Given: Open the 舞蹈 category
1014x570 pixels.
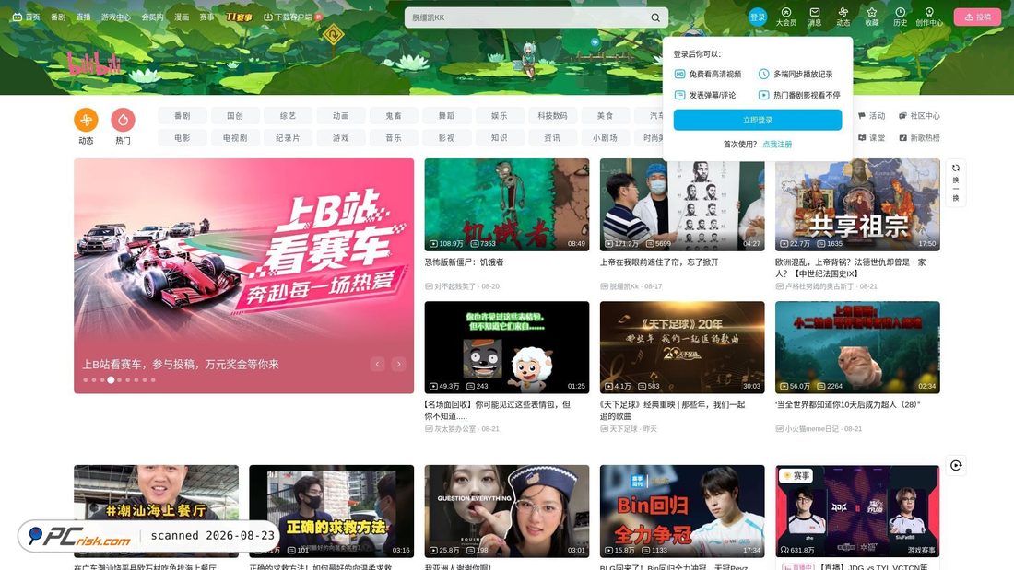Looking at the screenshot, I should pos(446,116).
